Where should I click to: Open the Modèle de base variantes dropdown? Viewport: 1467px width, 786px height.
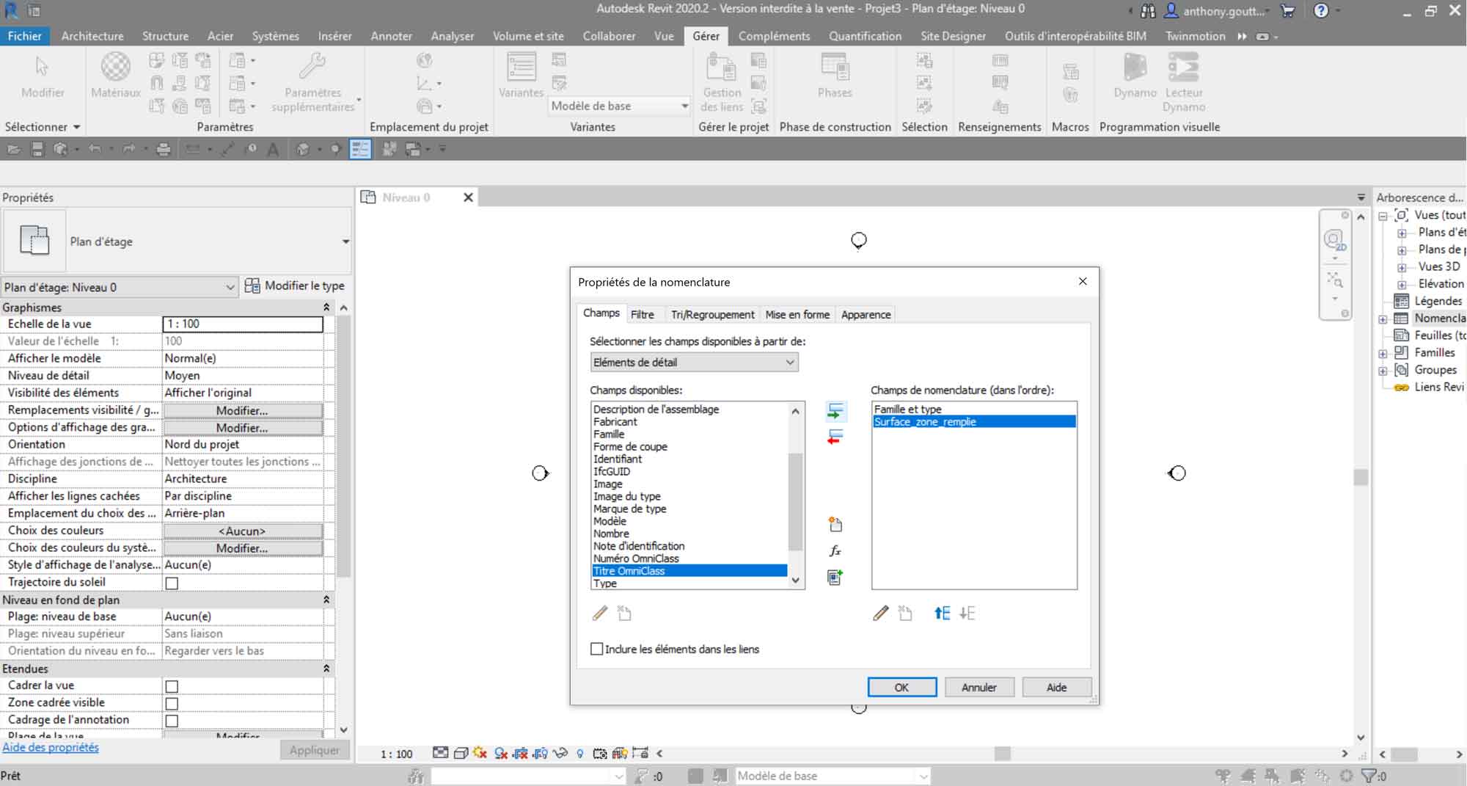[x=620, y=106]
